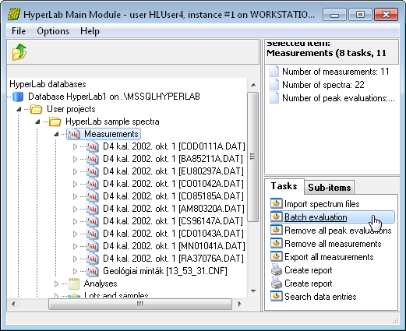Viewport: 406px width, 331px height.
Task: Expand the CO01042A.DAT measurement node
Action: pos(75,184)
